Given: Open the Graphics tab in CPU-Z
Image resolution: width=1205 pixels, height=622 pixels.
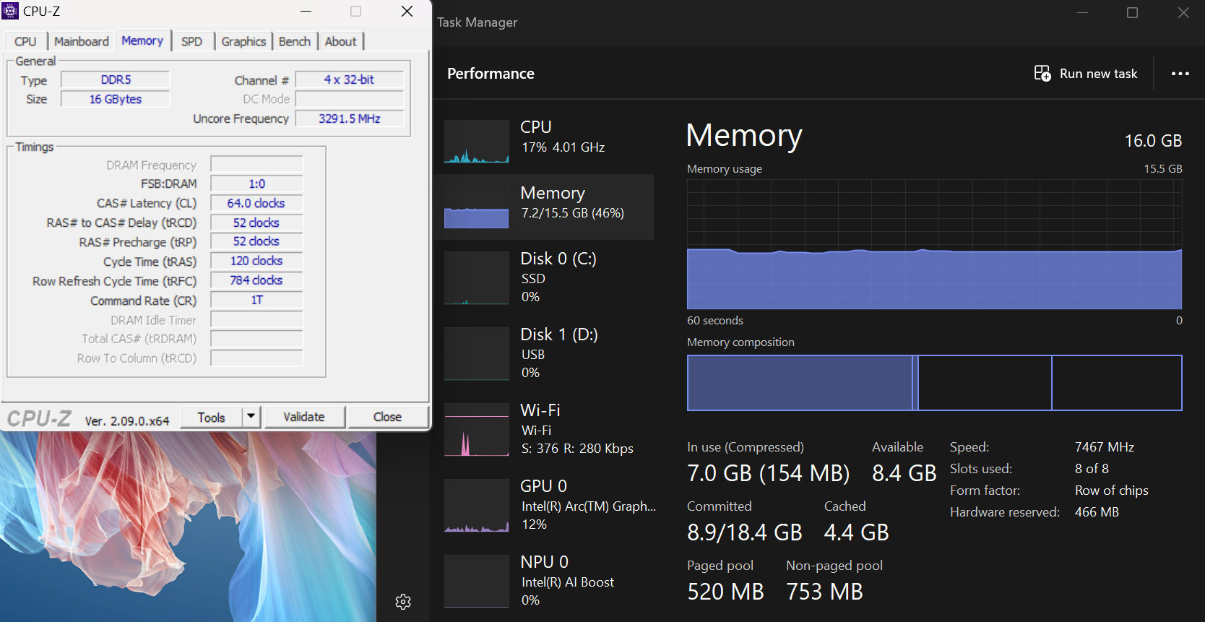Looking at the screenshot, I should (243, 42).
